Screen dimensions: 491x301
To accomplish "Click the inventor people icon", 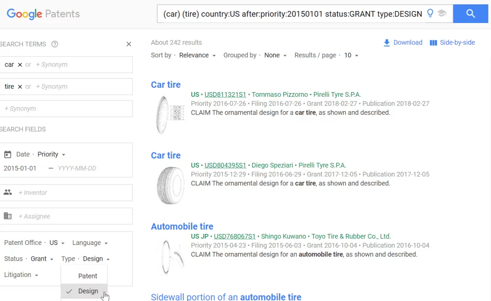I will [8, 192].
